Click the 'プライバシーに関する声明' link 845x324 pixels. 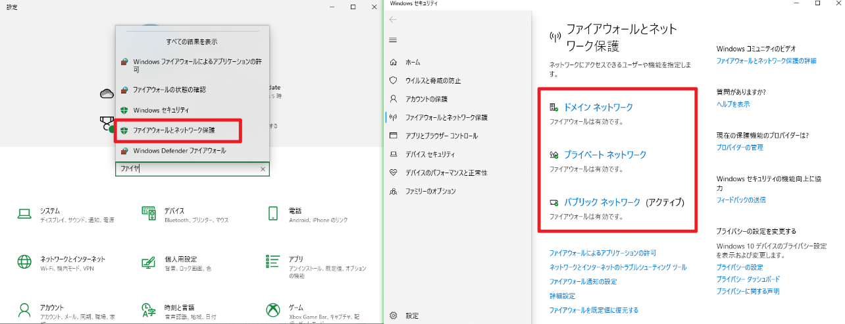(x=748, y=291)
